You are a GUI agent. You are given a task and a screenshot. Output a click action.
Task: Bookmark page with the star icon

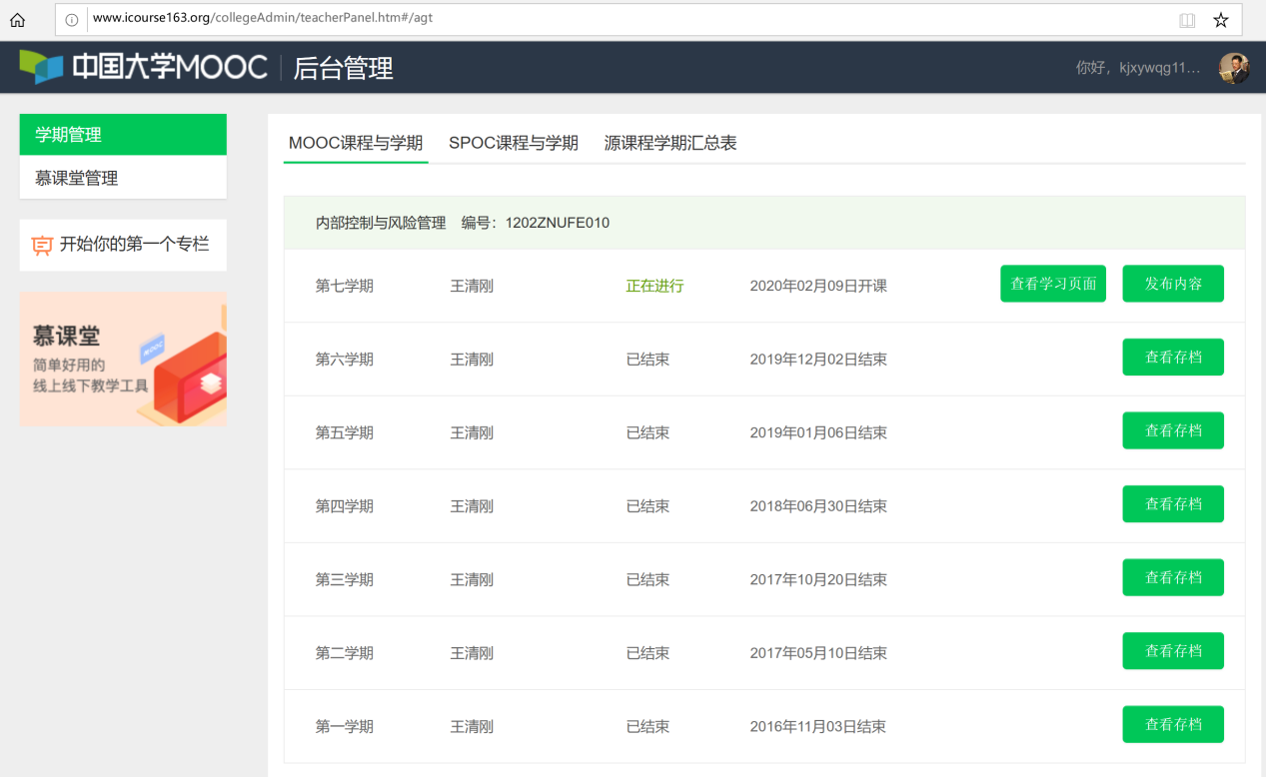(1220, 20)
